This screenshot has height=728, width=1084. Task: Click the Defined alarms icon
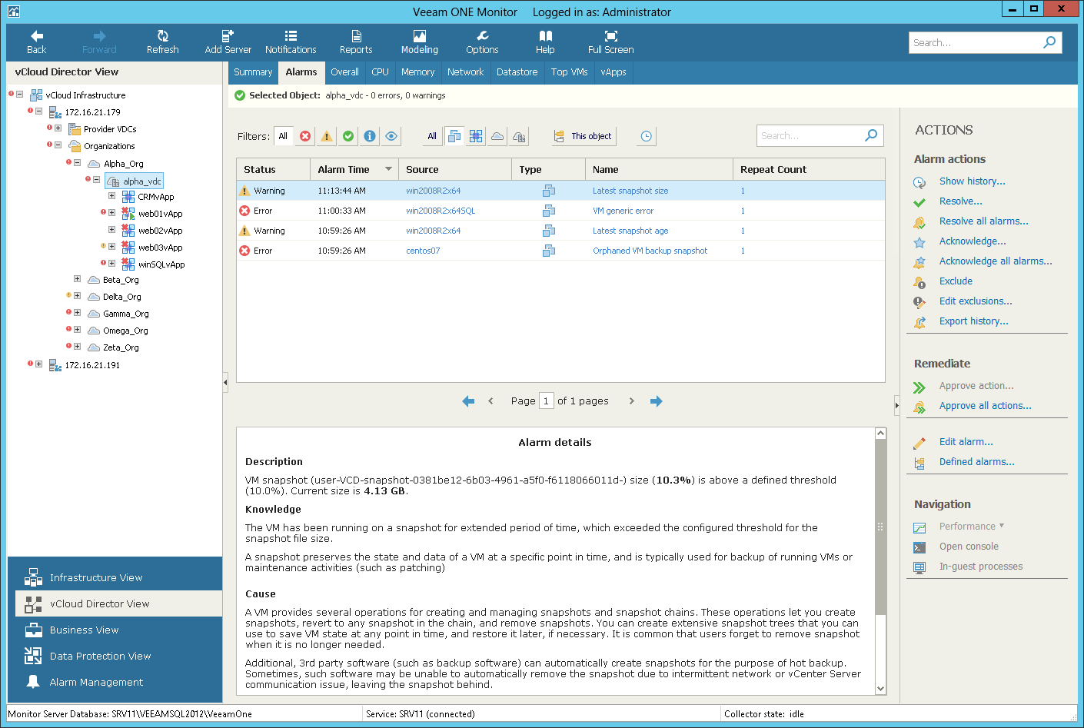pos(919,463)
